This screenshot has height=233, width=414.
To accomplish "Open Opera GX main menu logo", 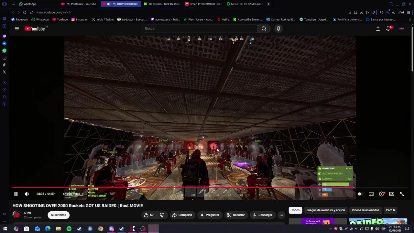I will coord(4,4).
